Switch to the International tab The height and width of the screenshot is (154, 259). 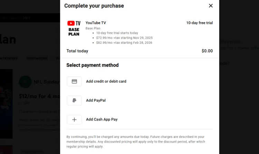(x=37, y=58)
